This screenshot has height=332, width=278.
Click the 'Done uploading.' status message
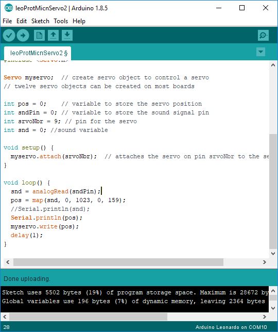pos(27,278)
